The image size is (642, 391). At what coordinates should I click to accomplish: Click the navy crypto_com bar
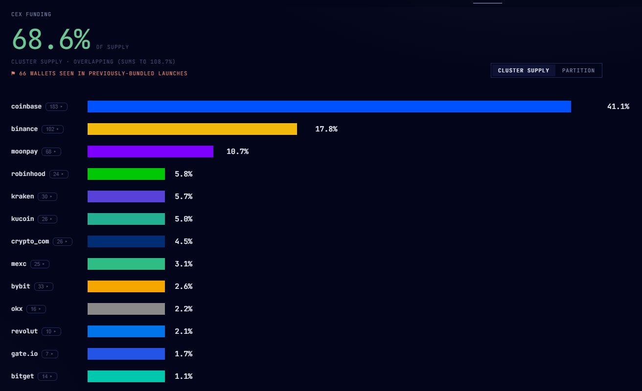tap(126, 241)
